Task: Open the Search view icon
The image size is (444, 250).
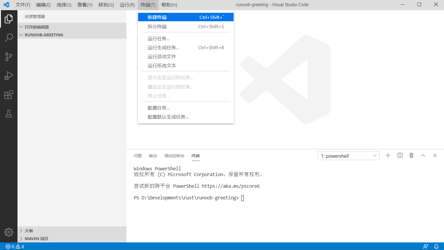Action: point(9,38)
